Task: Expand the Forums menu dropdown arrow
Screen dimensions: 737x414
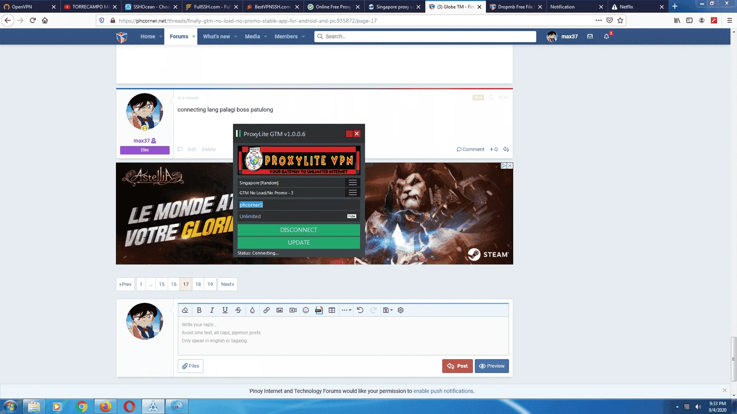Action: (x=194, y=36)
